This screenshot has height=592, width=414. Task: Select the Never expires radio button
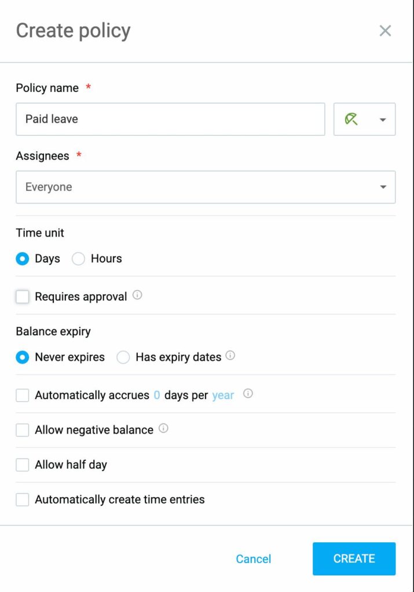[23, 357]
